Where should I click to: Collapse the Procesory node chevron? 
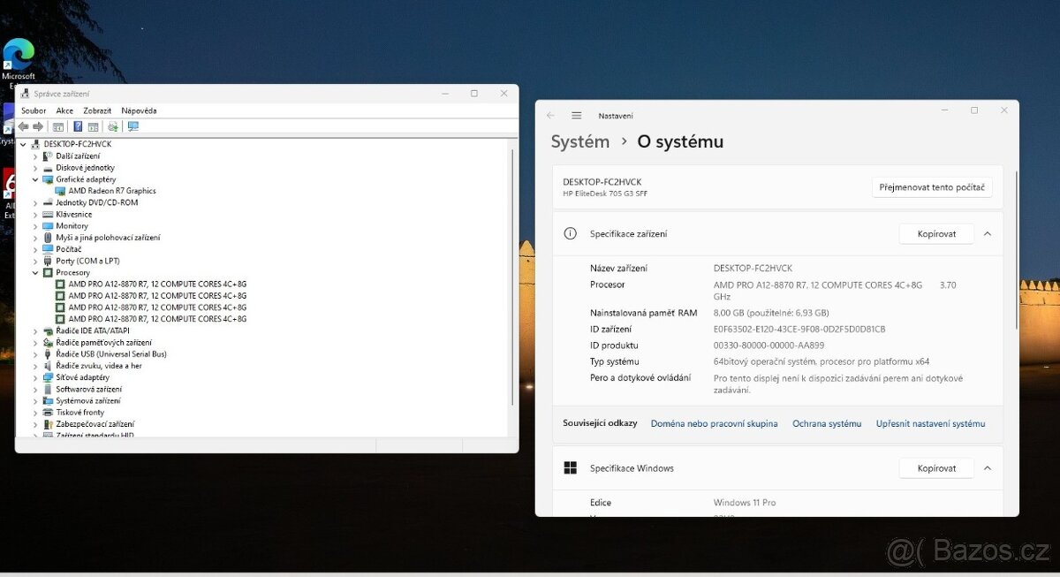pyautogui.click(x=35, y=272)
